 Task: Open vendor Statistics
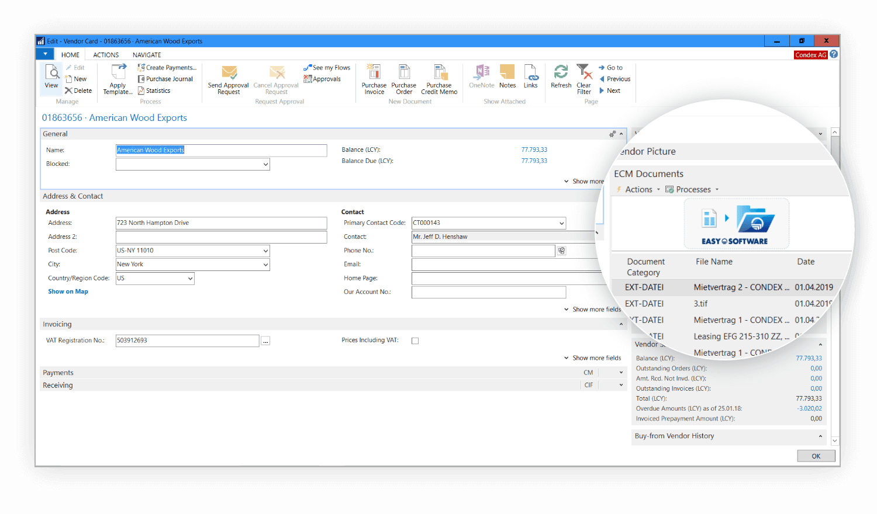coord(154,91)
